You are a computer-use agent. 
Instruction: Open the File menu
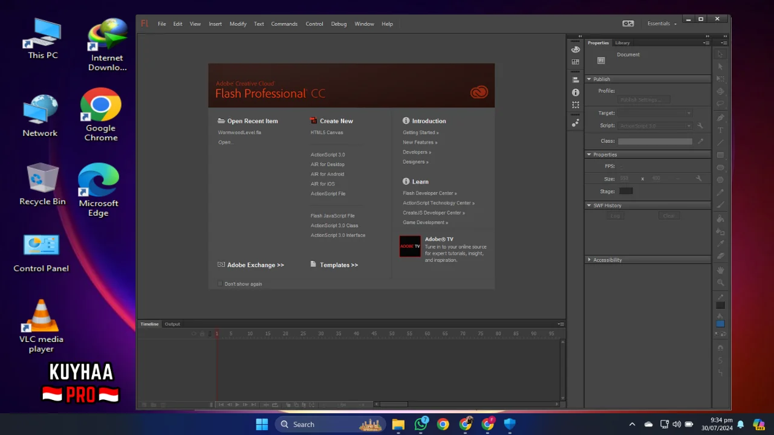click(x=162, y=24)
